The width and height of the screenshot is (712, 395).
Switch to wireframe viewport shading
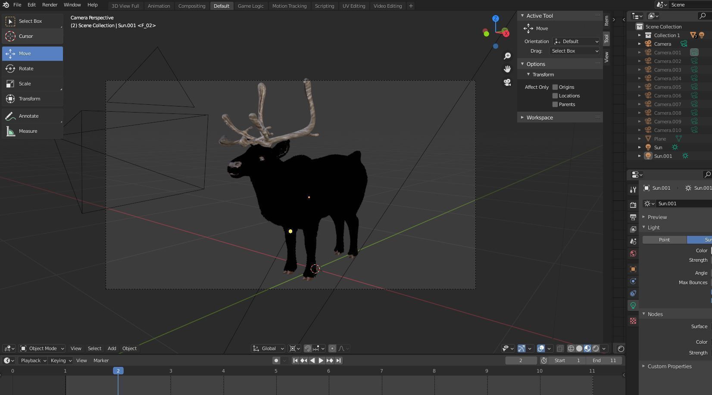tap(571, 348)
